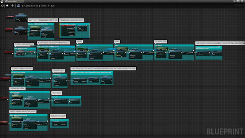Select the large red-header node in the Metallic tapping box
This screenshot has height=138, width=245.
tap(68, 31)
